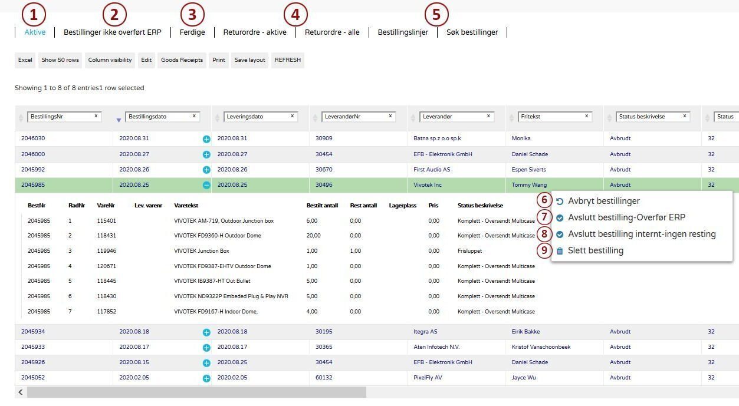This screenshot has height=406, width=739.
Task: Clear the Leverandør filter using x icon
Action: (x=488, y=116)
